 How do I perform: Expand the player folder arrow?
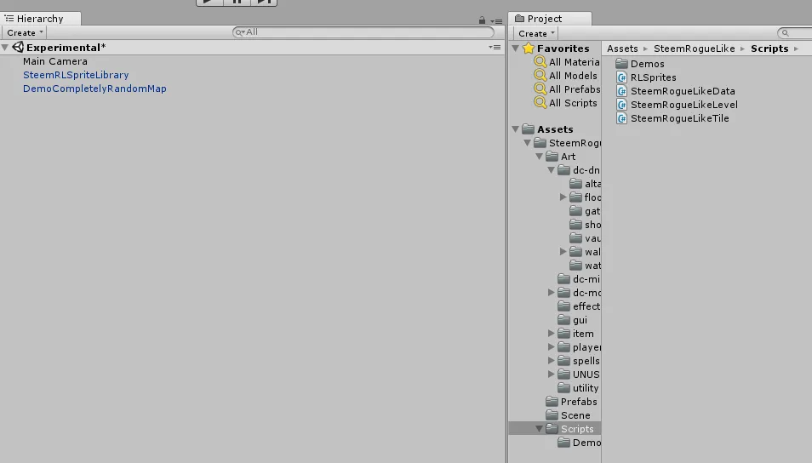pyautogui.click(x=552, y=347)
